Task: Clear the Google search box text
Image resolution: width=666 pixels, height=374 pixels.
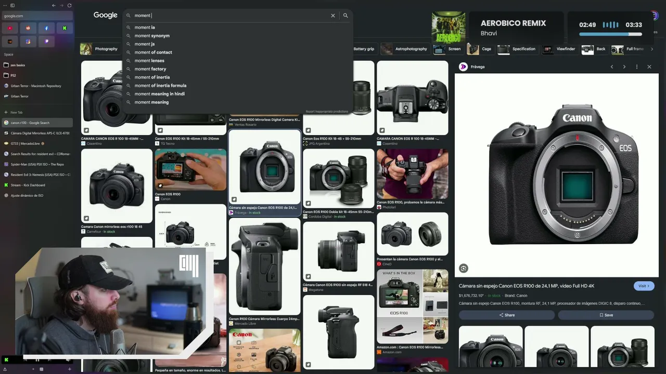Action: pos(333,16)
